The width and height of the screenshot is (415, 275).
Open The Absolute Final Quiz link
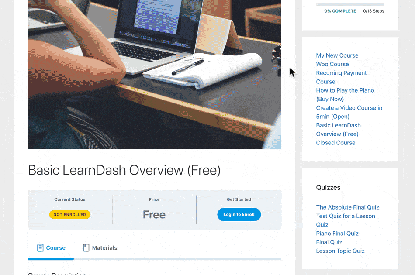tap(348, 207)
